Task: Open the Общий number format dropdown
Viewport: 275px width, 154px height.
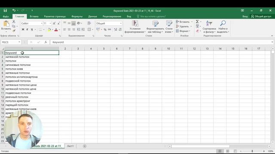Action: click(x=121, y=24)
